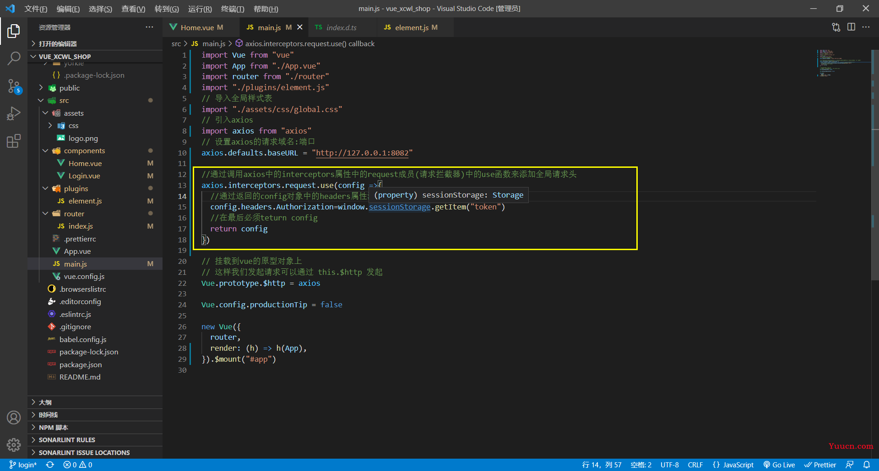Open the feedback icon in status bar
The image size is (879, 471).
pos(850,465)
